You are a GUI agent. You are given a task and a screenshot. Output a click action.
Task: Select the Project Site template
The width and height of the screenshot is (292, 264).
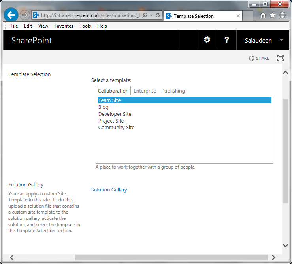point(185,121)
